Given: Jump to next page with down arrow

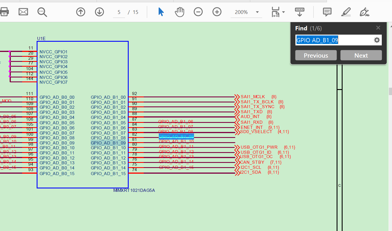Looking at the screenshot, I should pyautogui.click(x=99, y=12).
